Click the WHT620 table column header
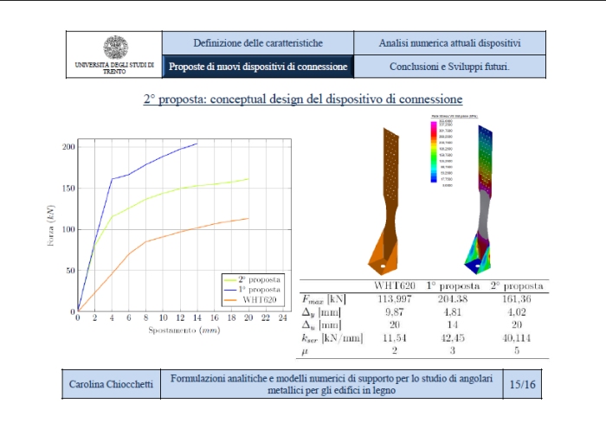This screenshot has width=606, height=429. (395, 285)
